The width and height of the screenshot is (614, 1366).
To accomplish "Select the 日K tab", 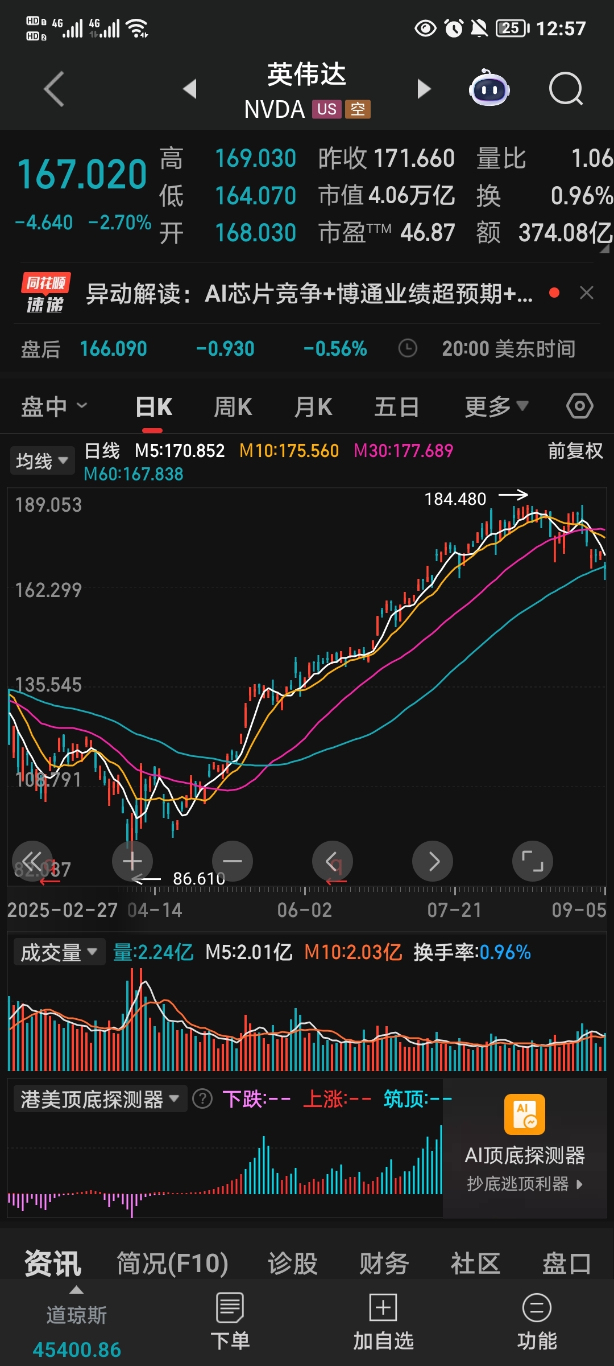I will 153,407.
